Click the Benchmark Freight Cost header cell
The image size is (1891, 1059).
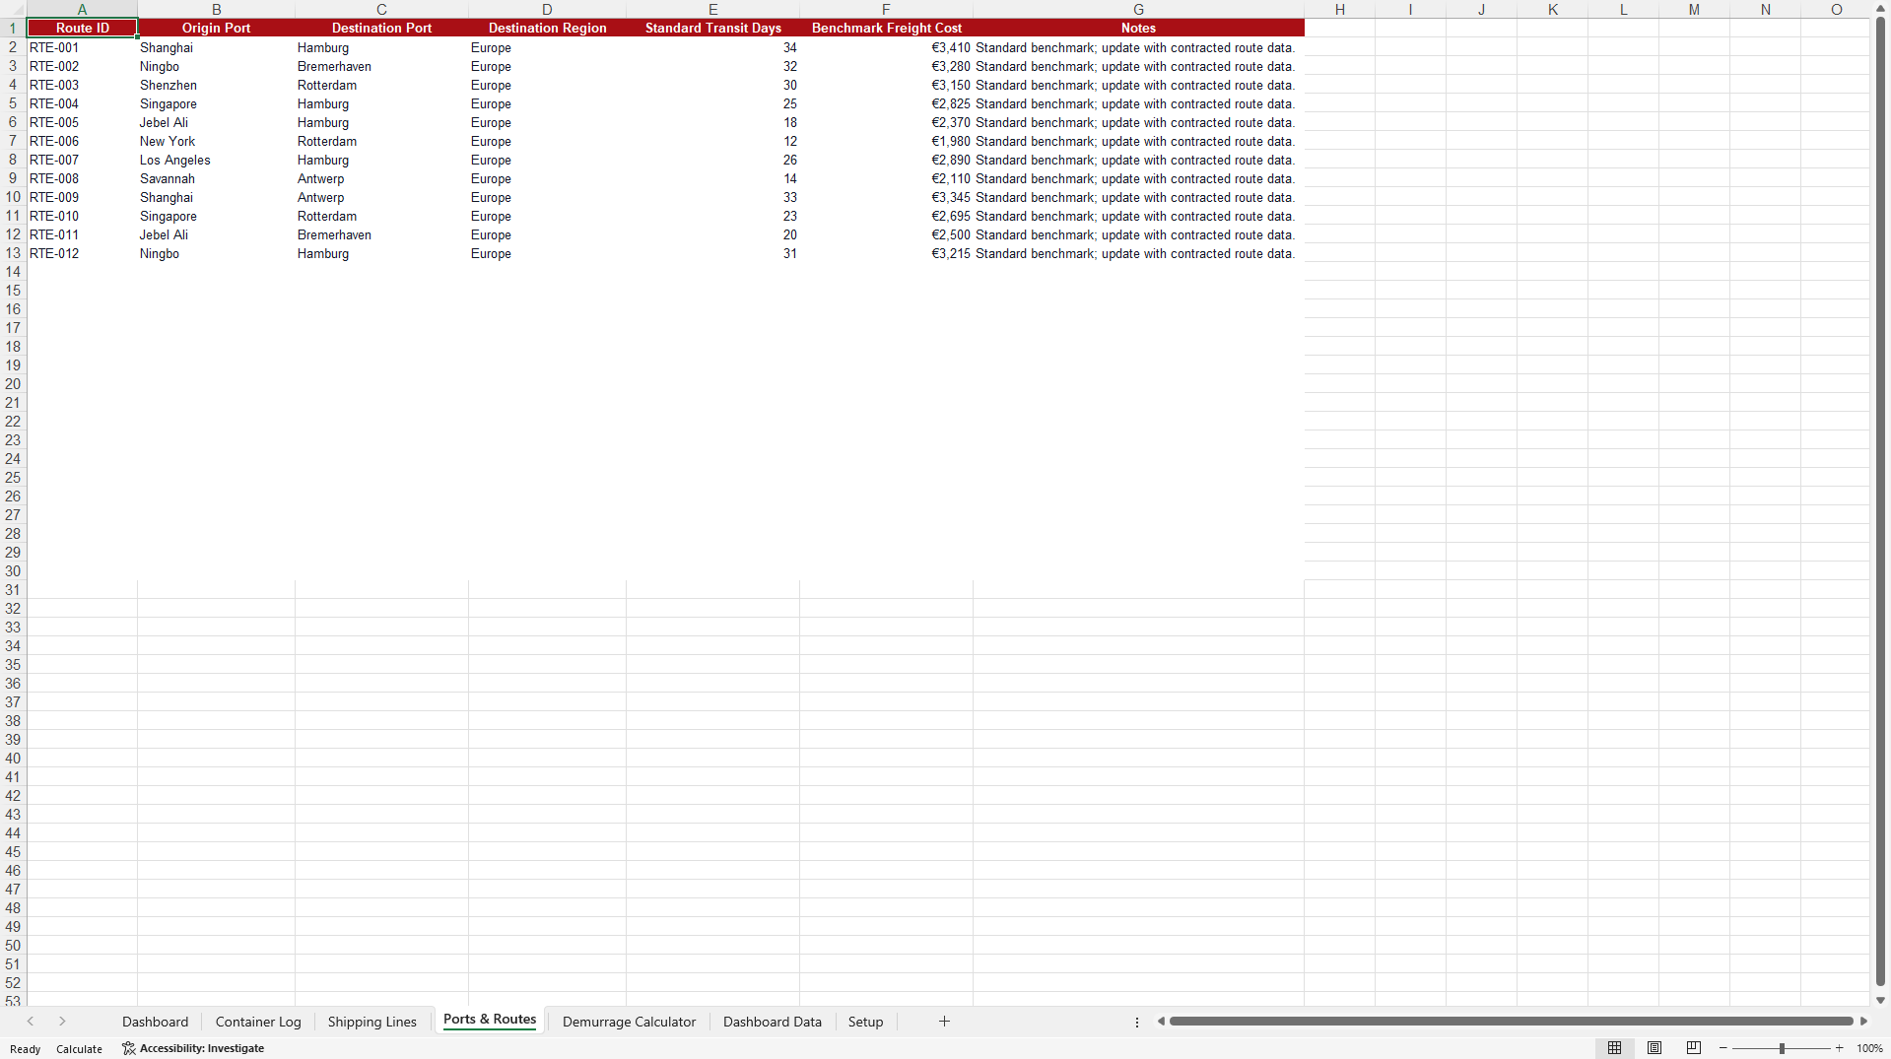click(886, 28)
